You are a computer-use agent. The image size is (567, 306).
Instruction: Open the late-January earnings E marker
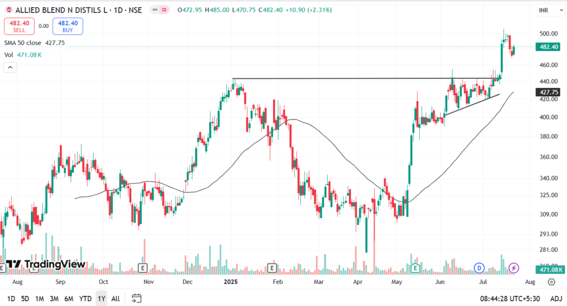tap(272, 268)
